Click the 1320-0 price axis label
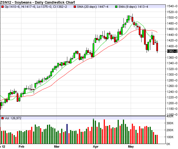This screenshot has height=149, width=178. (172, 69)
